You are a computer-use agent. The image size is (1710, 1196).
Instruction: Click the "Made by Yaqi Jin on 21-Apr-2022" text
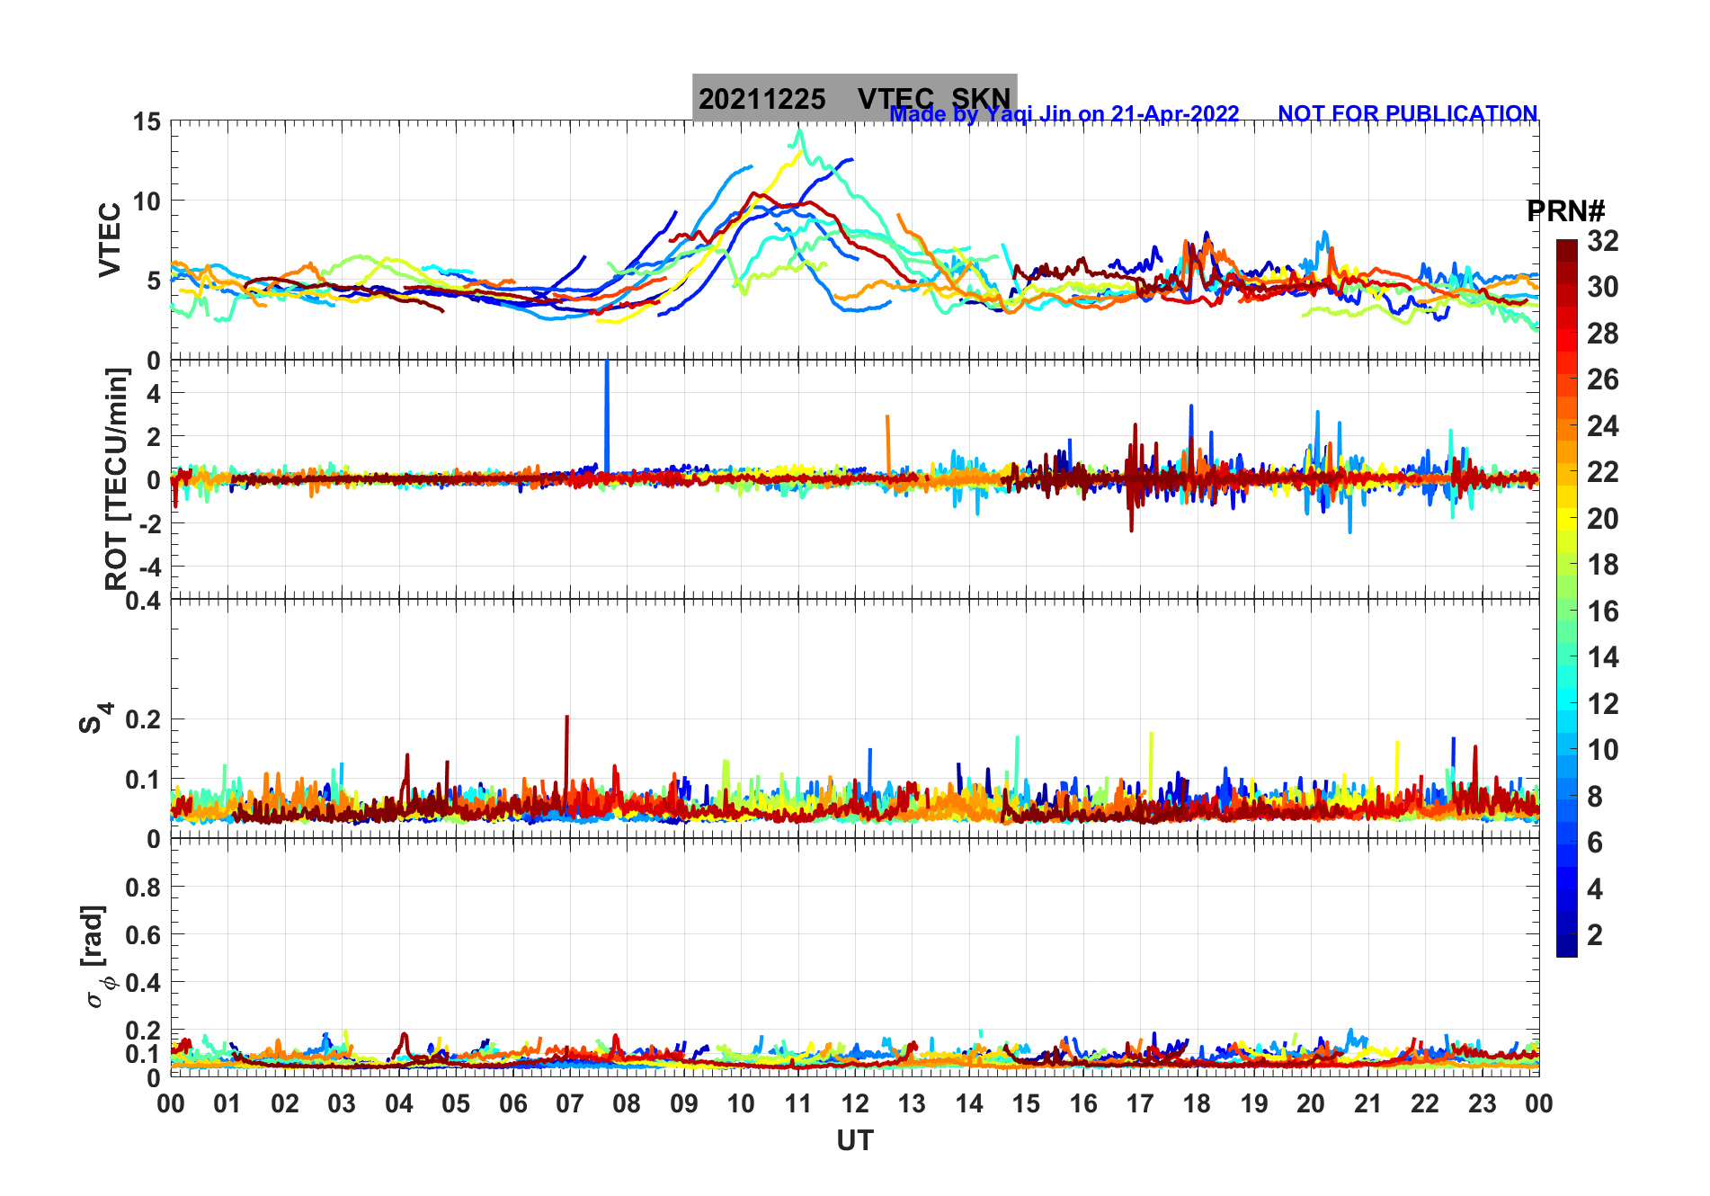[x=1064, y=114]
